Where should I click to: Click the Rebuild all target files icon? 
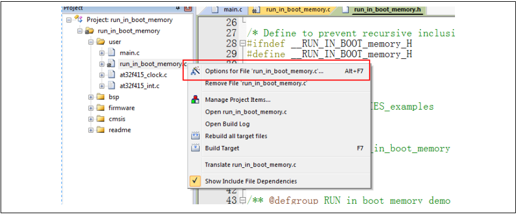pyautogui.click(x=196, y=136)
